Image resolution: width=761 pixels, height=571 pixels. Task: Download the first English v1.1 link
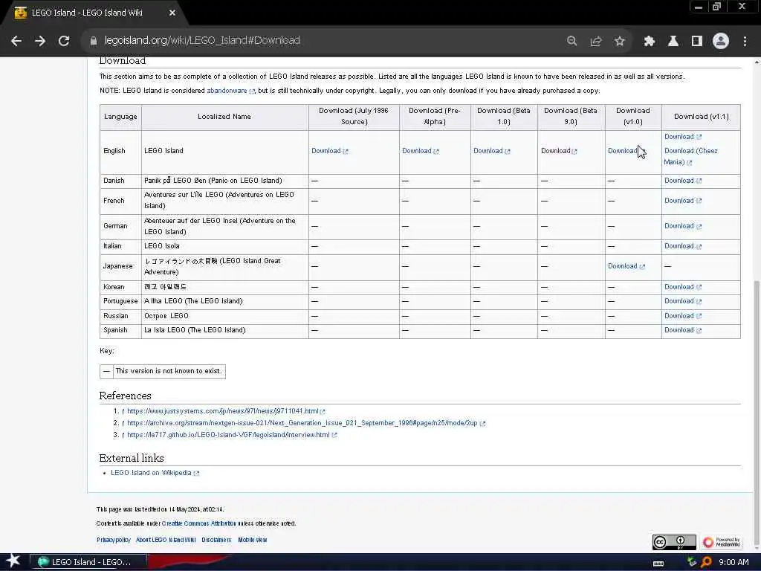tap(683, 137)
